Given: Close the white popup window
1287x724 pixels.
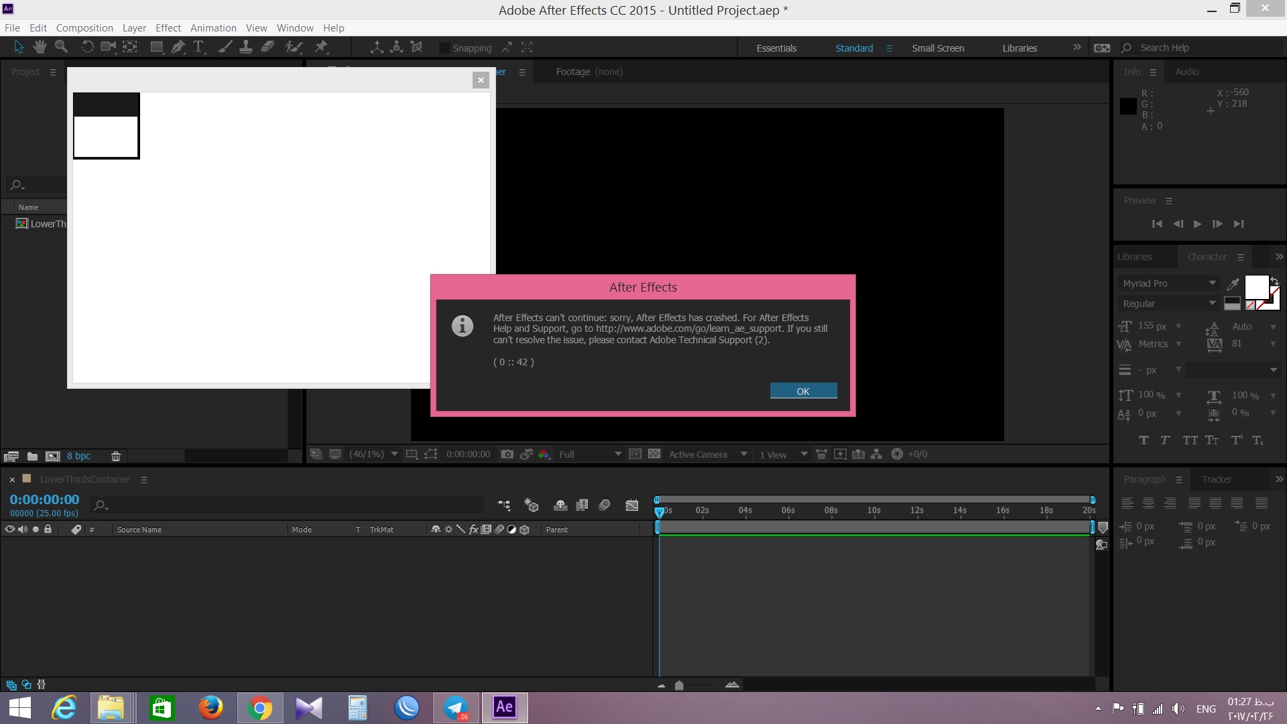Looking at the screenshot, I should click(481, 80).
